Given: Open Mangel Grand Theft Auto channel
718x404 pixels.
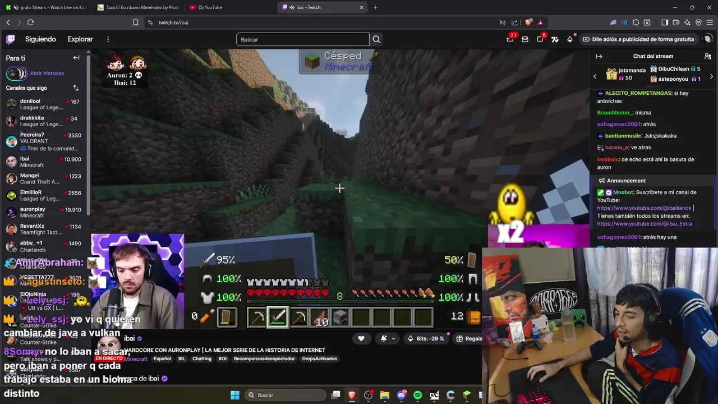Looking at the screenshot, I should [44, 179].
